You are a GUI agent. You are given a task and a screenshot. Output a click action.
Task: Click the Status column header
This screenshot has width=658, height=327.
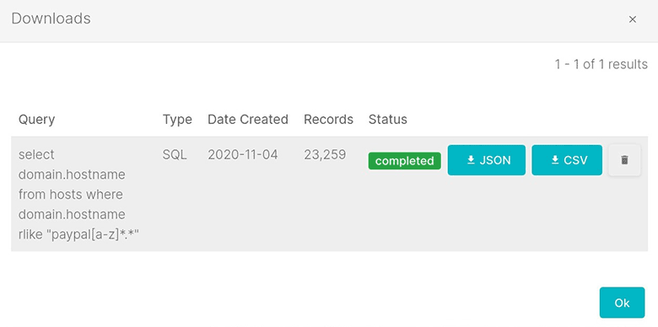pos(388,120)
